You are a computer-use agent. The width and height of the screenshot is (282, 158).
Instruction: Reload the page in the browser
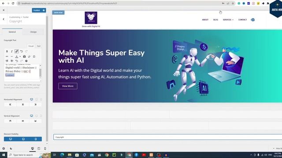(13, 3)
